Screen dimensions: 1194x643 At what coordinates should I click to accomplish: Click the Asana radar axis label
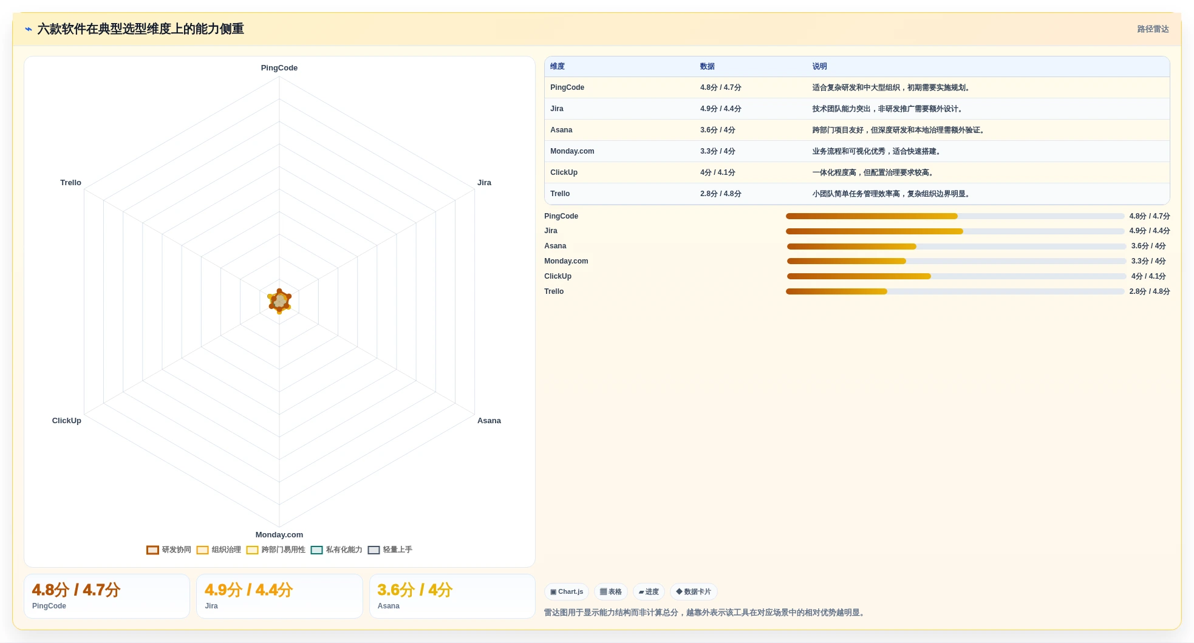point(489,421)
